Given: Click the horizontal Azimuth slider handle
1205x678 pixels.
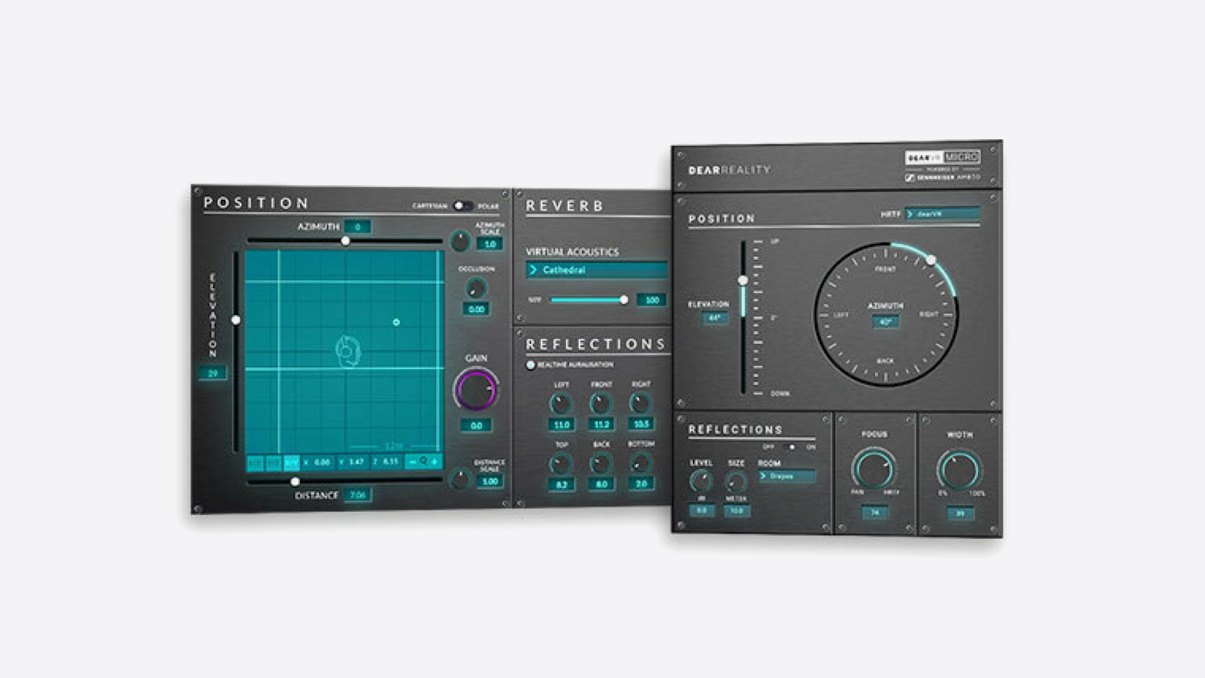Looking at the screenshot, I should (x=345, y=241).
